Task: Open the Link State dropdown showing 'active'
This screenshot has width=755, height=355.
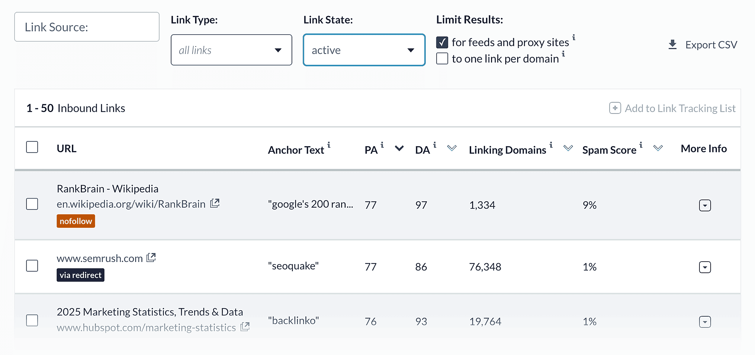Action: click(364, 50)
